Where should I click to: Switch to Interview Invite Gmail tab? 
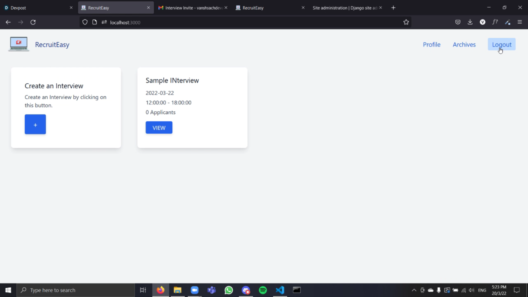193,8
